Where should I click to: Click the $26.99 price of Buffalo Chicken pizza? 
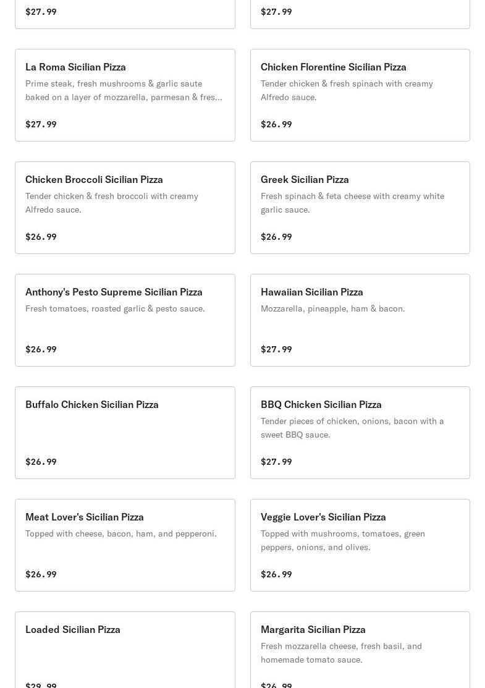coord(41,462)
